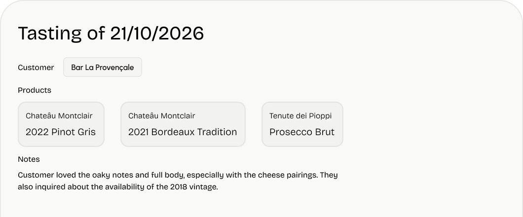Click the "Prosecco Brut" wine name text
The image size is (523, 217).
pyautogui.click(x=302, y=132)
